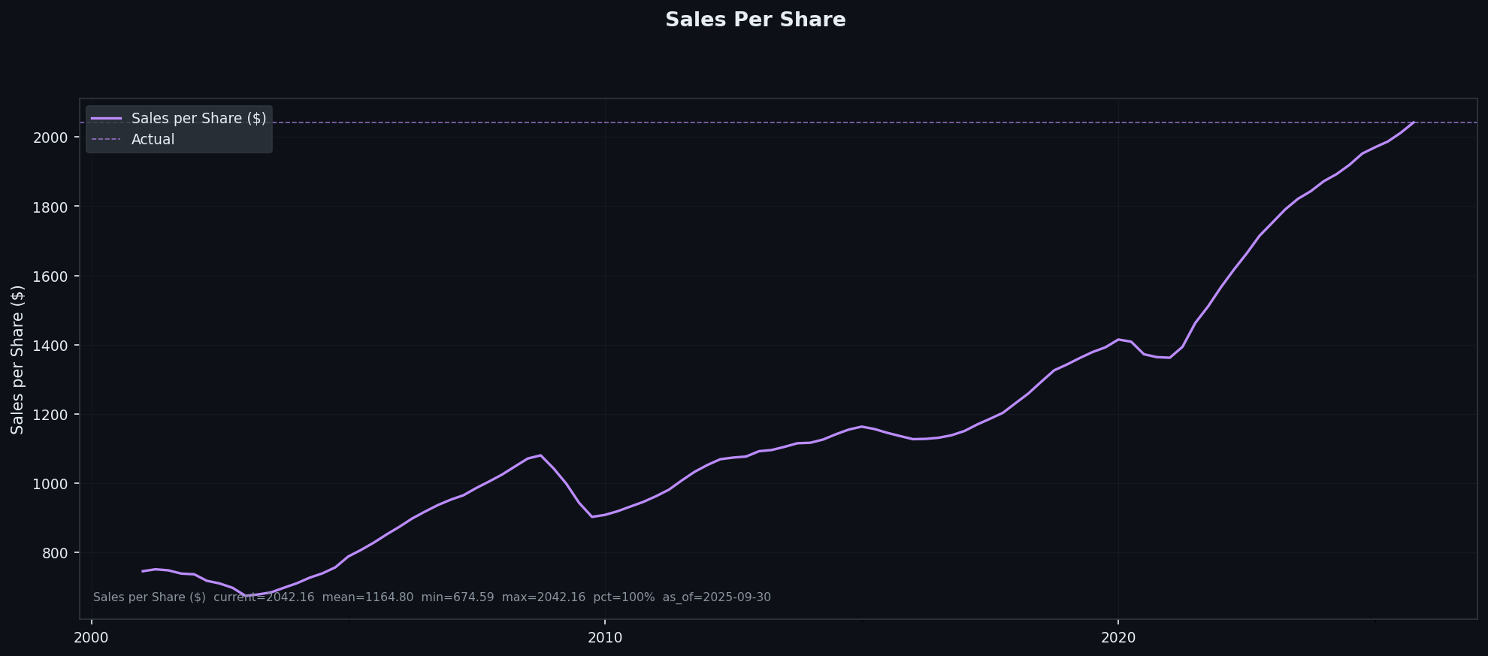Click the 1800 y-axis tick label
Image resolution: width=1488 pixels, height=656 pixels.
point(50,207)
